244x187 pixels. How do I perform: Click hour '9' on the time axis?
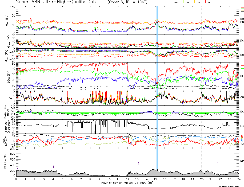[99, 179]
